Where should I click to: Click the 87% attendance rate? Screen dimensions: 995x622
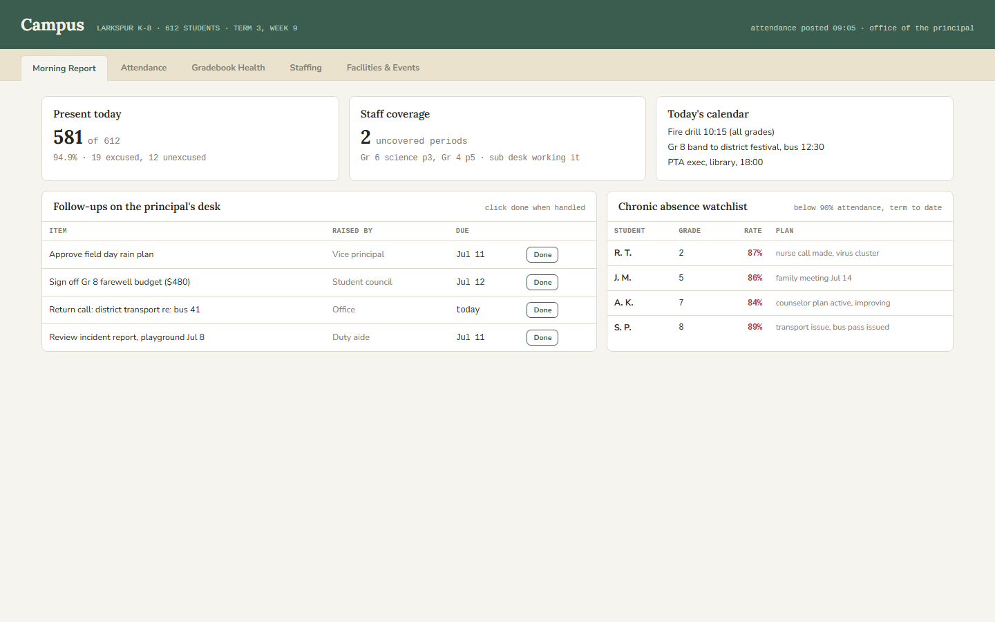[755, 253]
